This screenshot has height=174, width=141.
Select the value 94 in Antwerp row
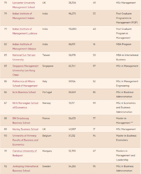pos(94,136)
